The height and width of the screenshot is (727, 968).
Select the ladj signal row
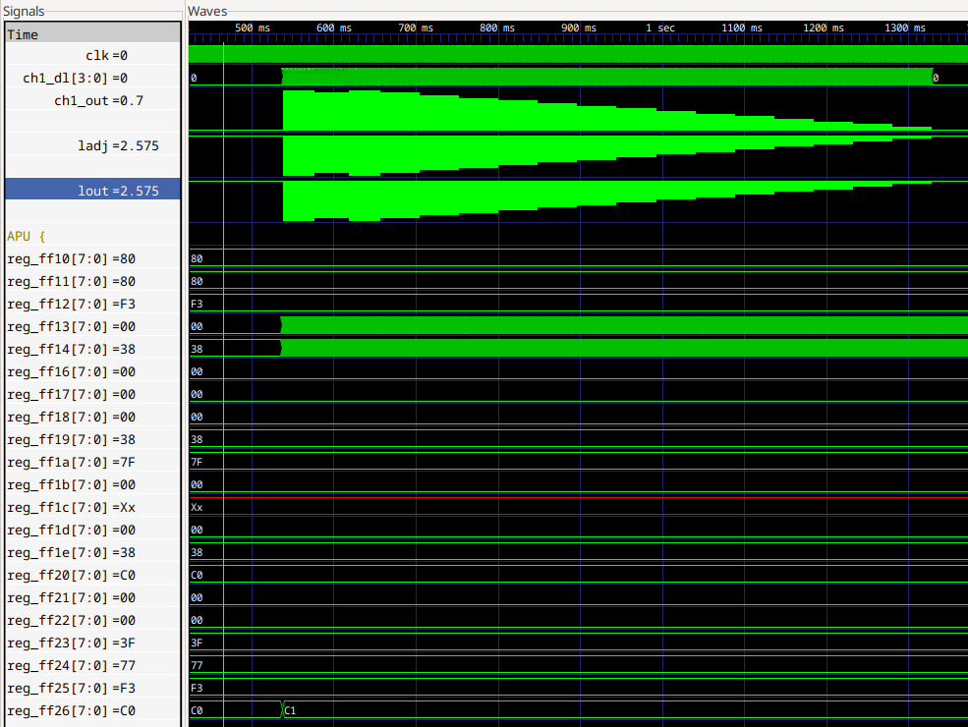118,146
